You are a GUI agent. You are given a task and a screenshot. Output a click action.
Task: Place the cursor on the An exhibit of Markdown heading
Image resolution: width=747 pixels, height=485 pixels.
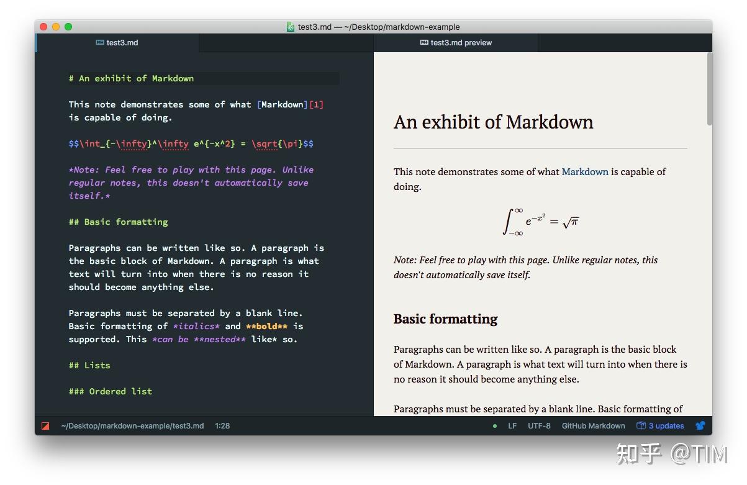tap(130, 78)
